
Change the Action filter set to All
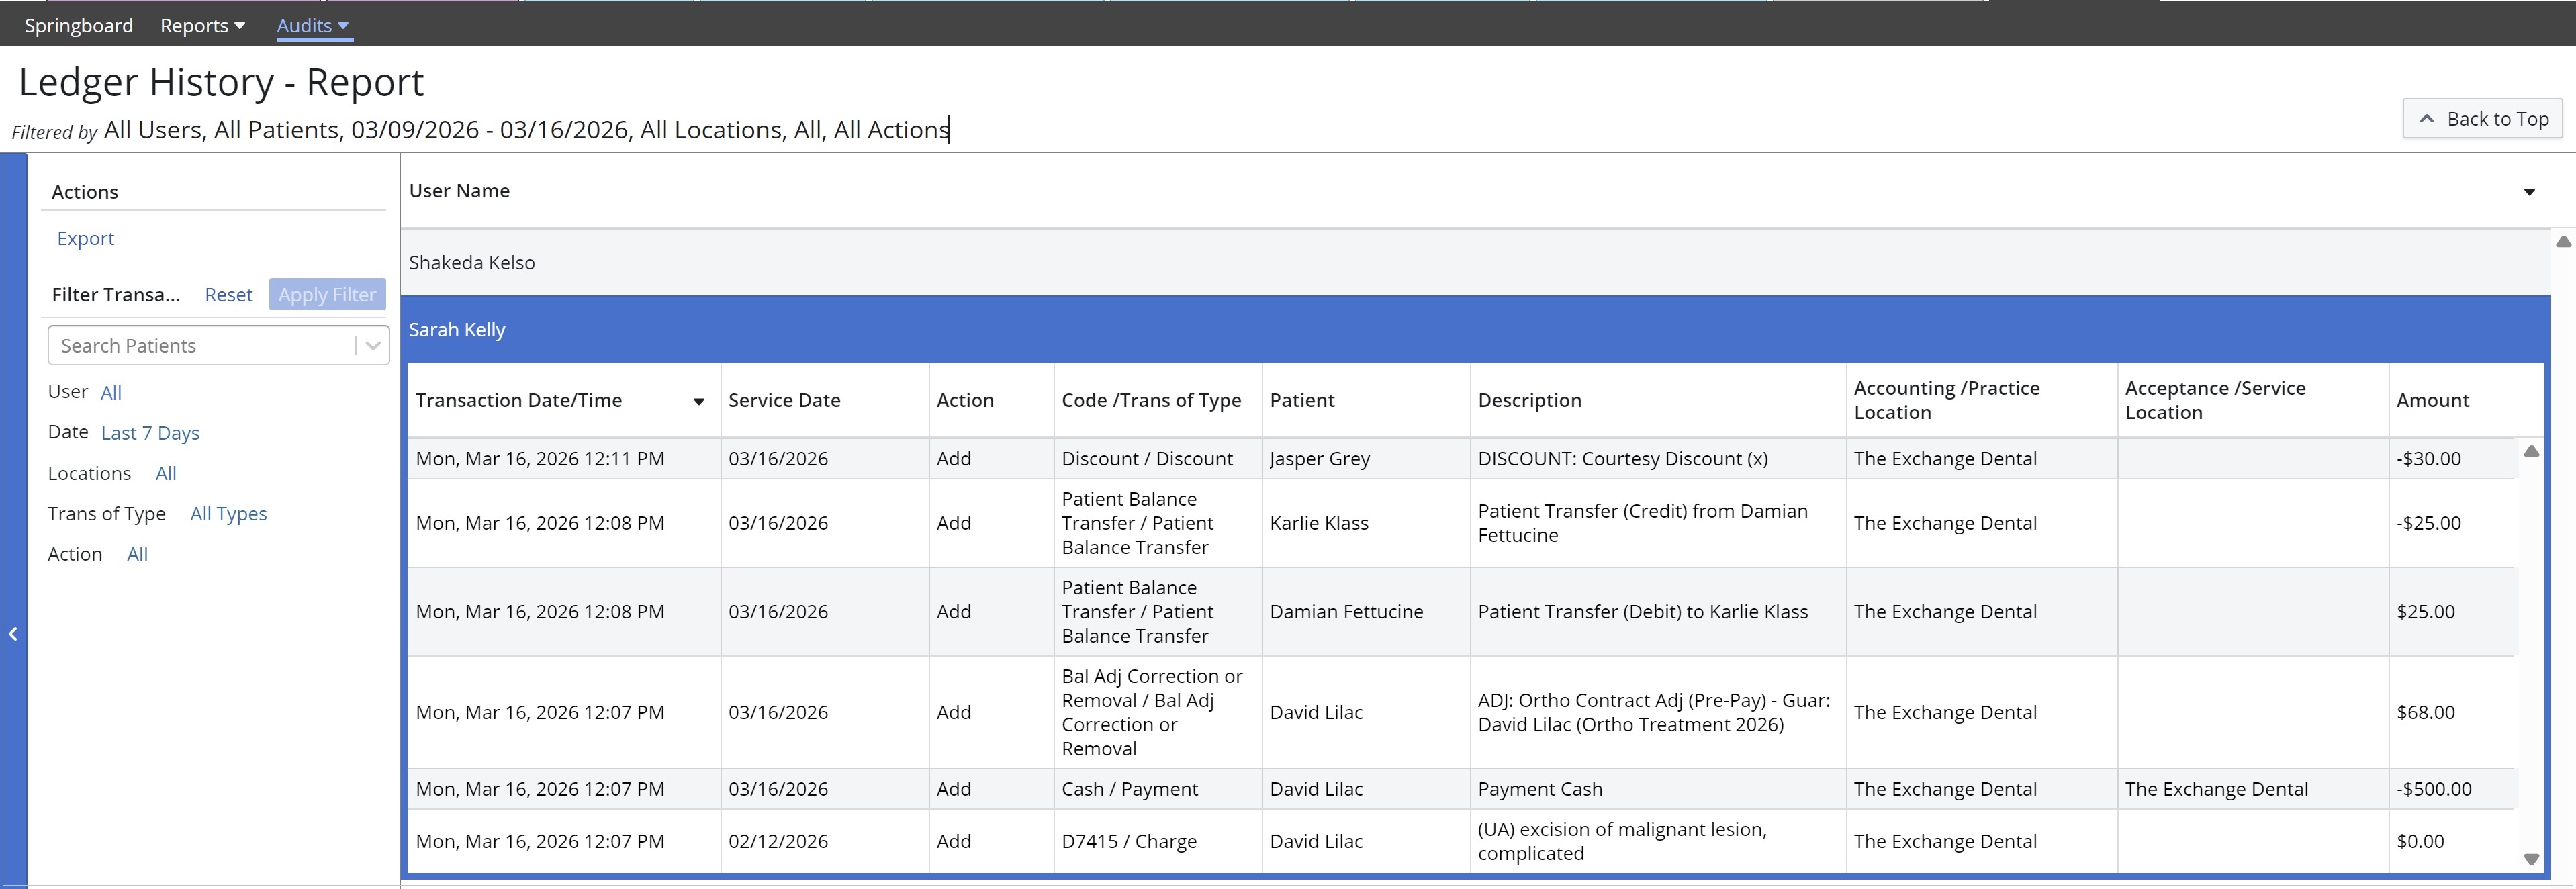137,554
